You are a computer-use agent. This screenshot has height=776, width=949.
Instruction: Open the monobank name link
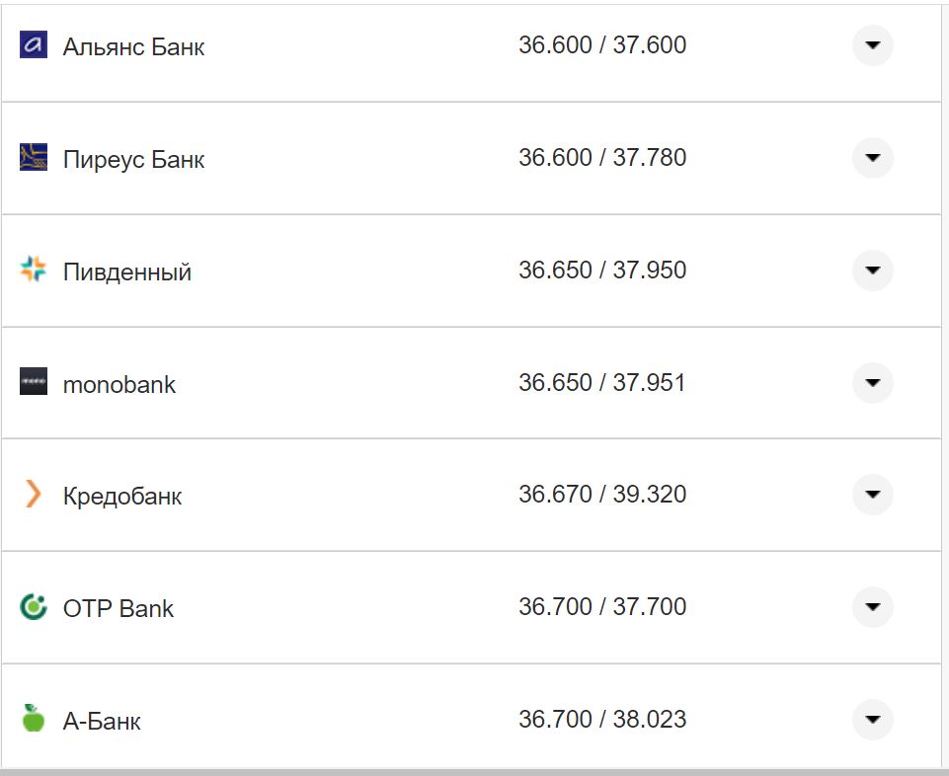(x=119, y=384)
